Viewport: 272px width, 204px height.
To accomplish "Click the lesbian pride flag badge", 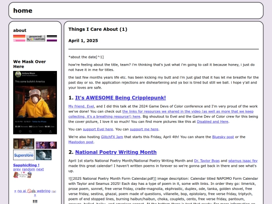I will (19, 38).
